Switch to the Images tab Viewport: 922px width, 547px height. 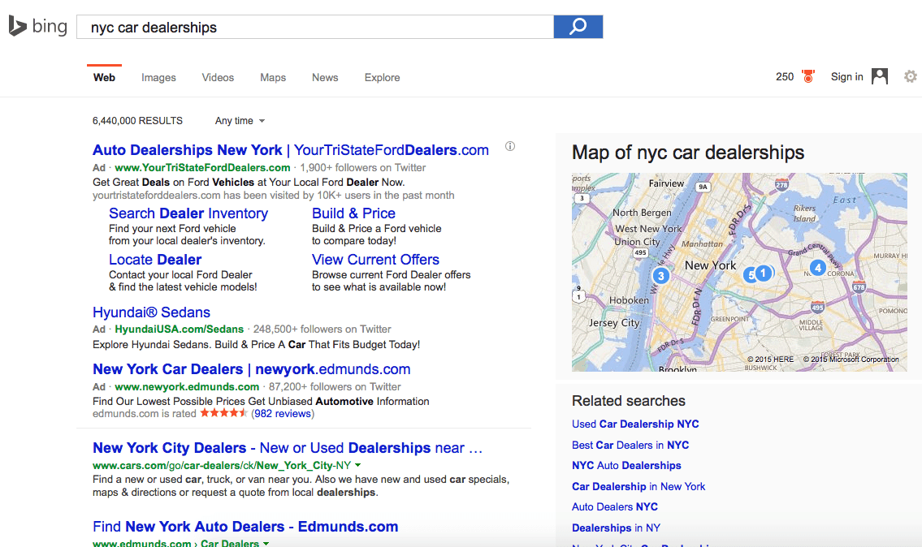158,78
